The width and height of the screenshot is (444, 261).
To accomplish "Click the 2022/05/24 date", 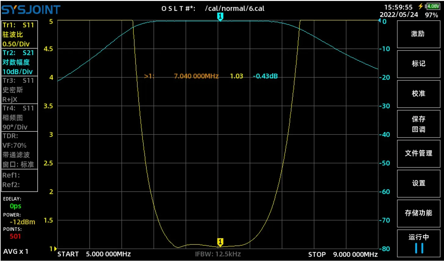I will (399, 15).
